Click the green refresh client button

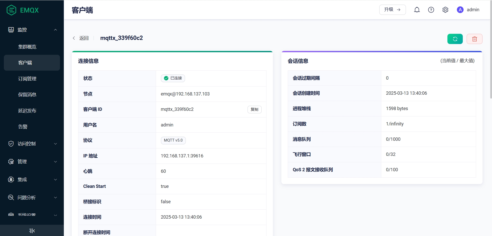coord(455,39)
